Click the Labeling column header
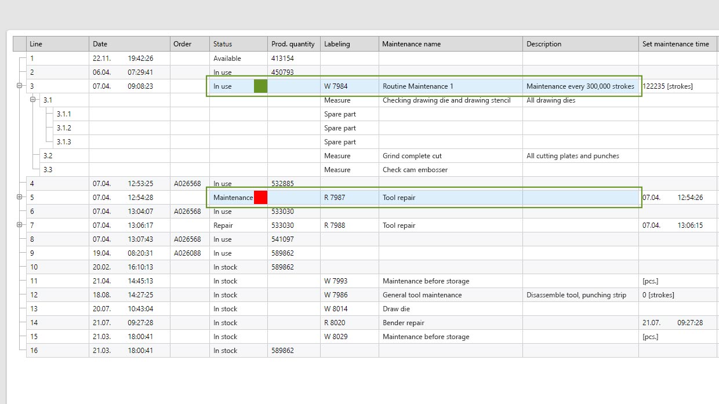719x404 pixels. 349,44
